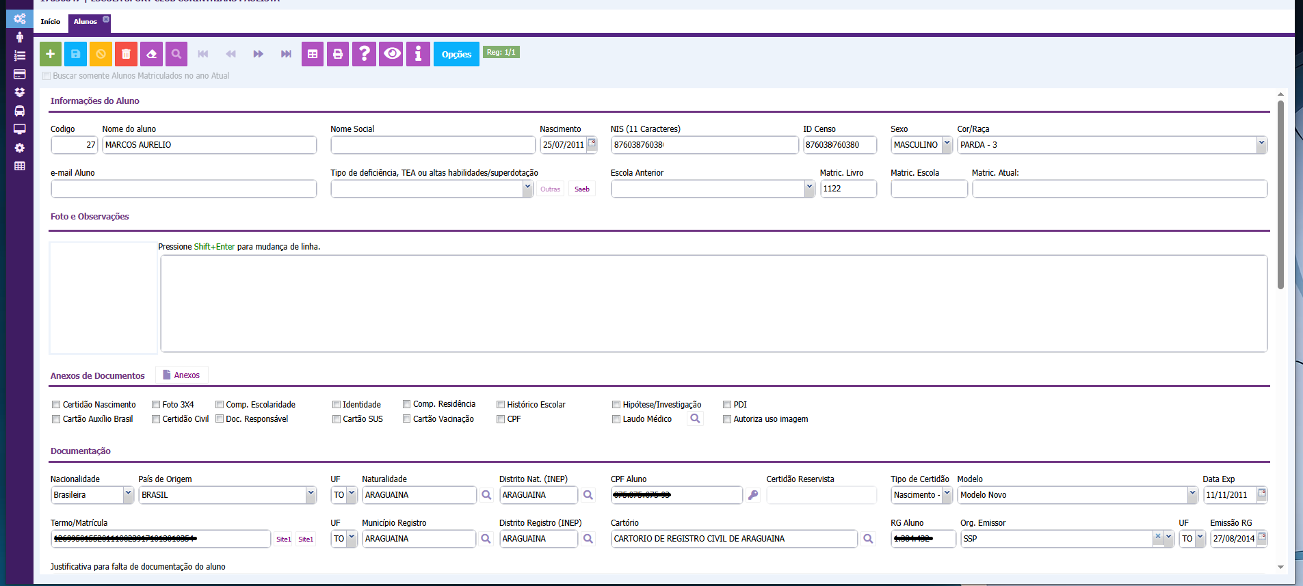Image resolution: width=1303 pixels, height=586 pixels.
Task: Save the student record with disk icon
Action: tap(75, 54)
